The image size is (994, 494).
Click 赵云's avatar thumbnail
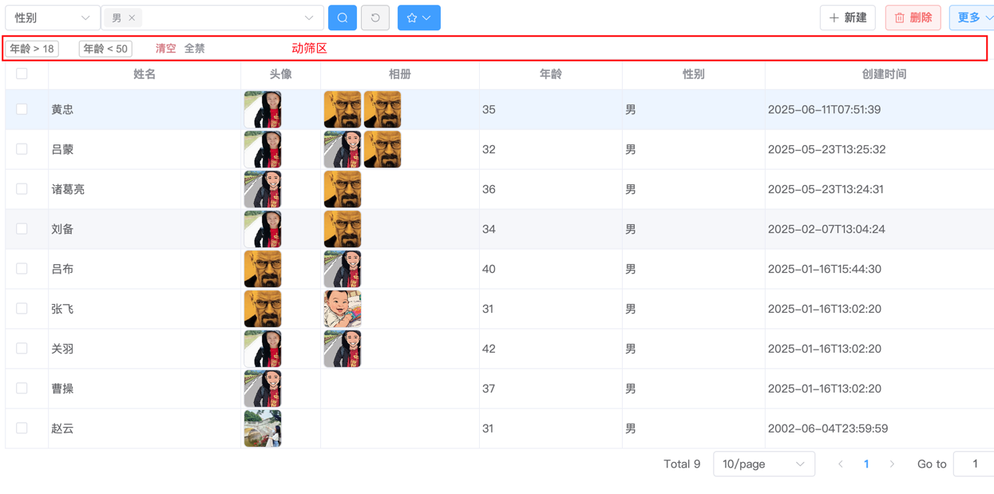(263, 429)
